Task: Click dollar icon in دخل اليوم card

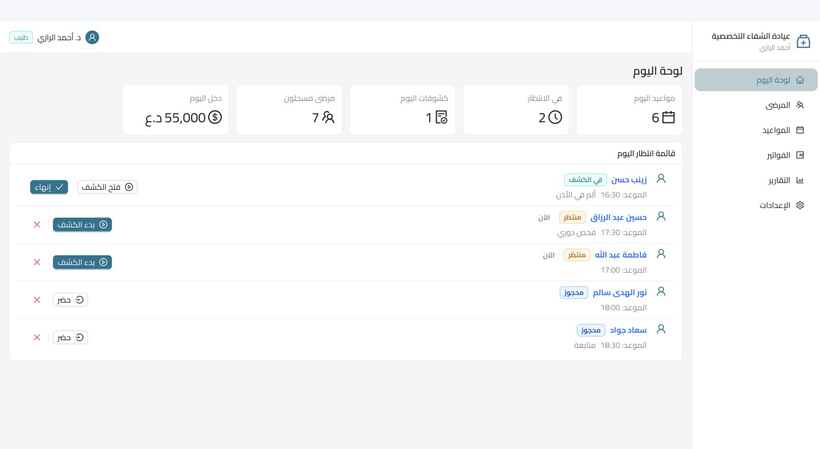Action: 215,117
